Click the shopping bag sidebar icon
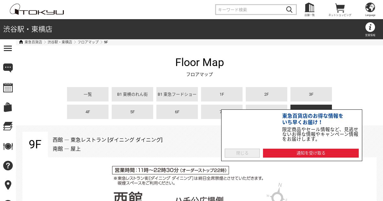383x201 pixels. pyautogui.click(x=8, y=107)
